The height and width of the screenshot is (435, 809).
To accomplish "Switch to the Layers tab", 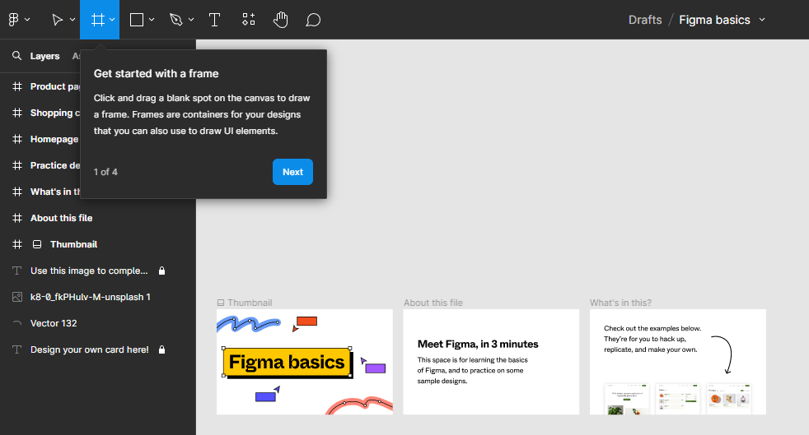I will pos(44,56).
